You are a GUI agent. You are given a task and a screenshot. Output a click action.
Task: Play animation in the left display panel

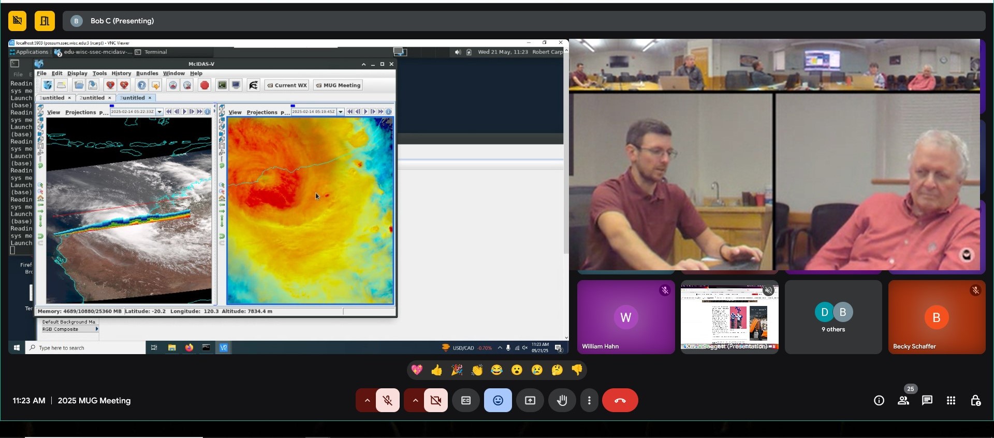point(184,112)
